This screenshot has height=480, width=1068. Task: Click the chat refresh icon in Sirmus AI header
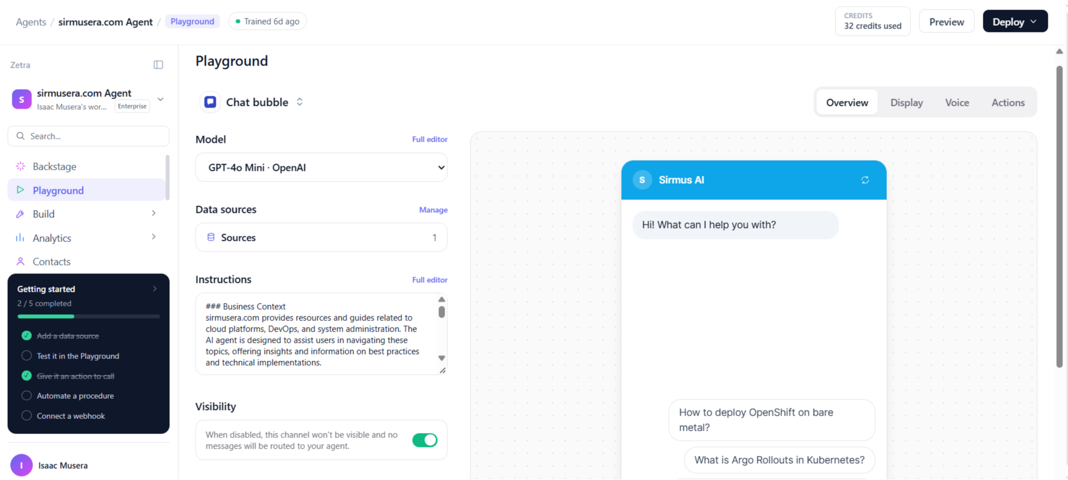865,180
